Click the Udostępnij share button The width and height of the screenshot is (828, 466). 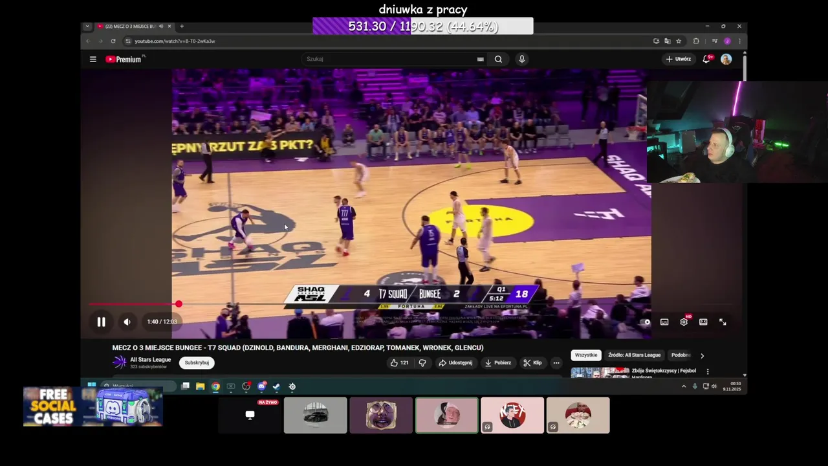[455, 362]
